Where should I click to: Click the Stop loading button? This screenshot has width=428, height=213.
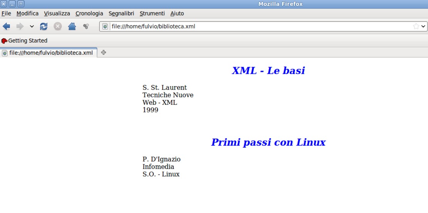tap(58, 27)
